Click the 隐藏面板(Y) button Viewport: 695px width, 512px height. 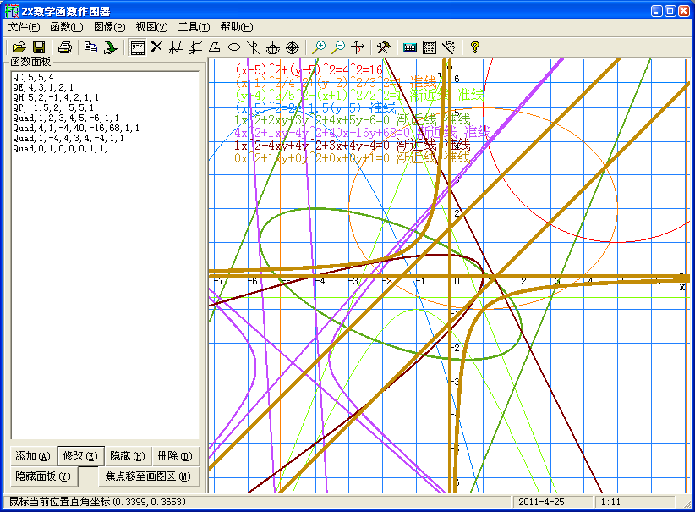[x=43, y=476]
